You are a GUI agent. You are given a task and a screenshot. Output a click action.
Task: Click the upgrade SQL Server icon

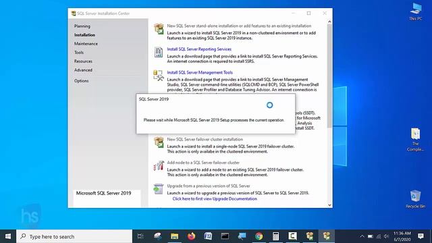(x=159, y=189)
